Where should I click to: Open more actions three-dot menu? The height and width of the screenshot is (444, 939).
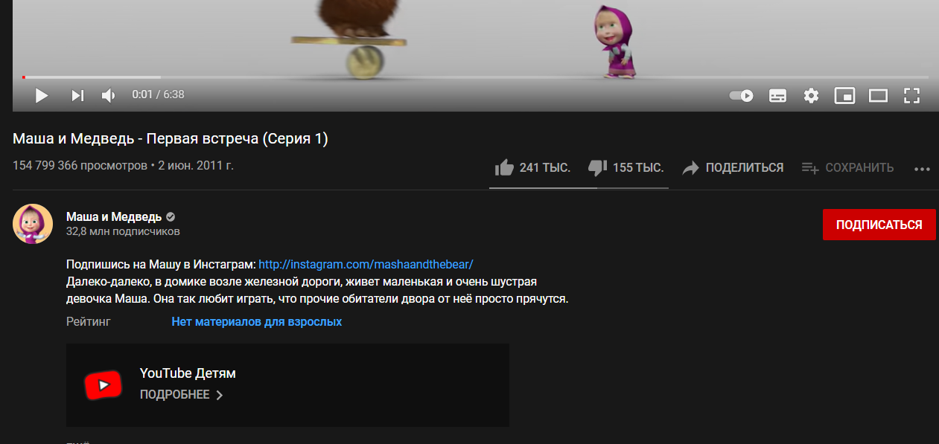point(922,169)
